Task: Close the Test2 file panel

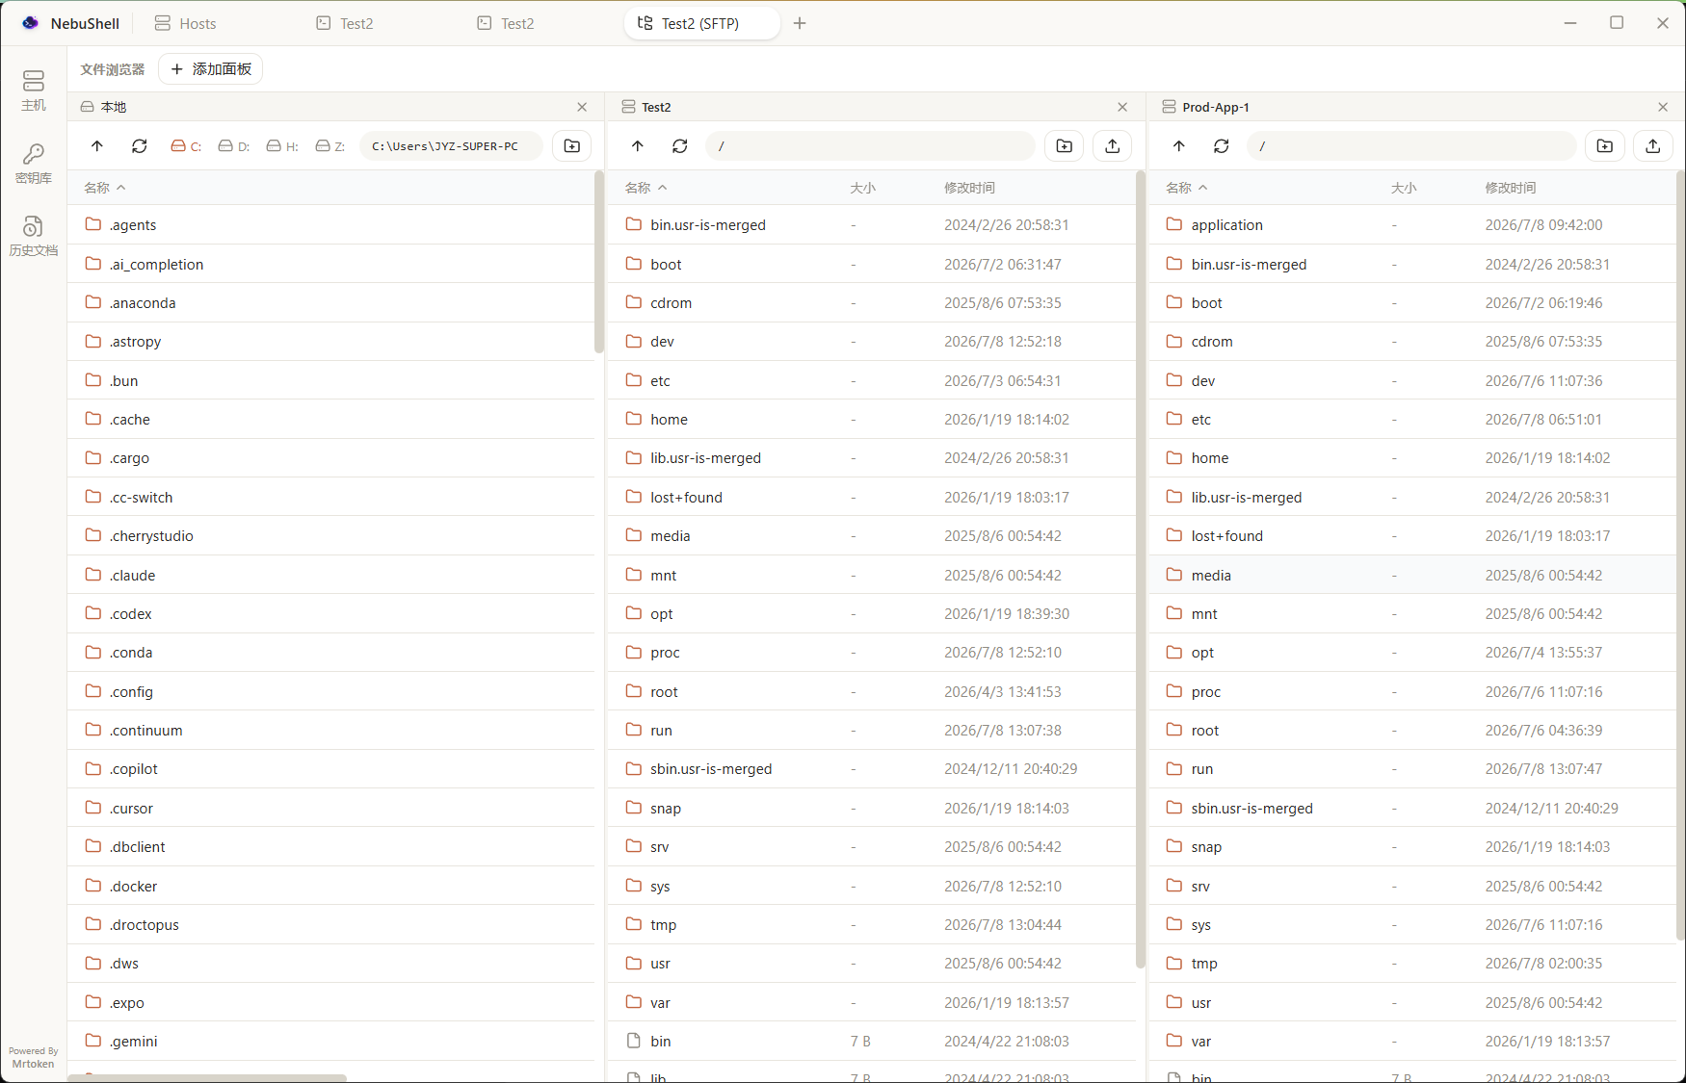Action: coord(1122,107)
